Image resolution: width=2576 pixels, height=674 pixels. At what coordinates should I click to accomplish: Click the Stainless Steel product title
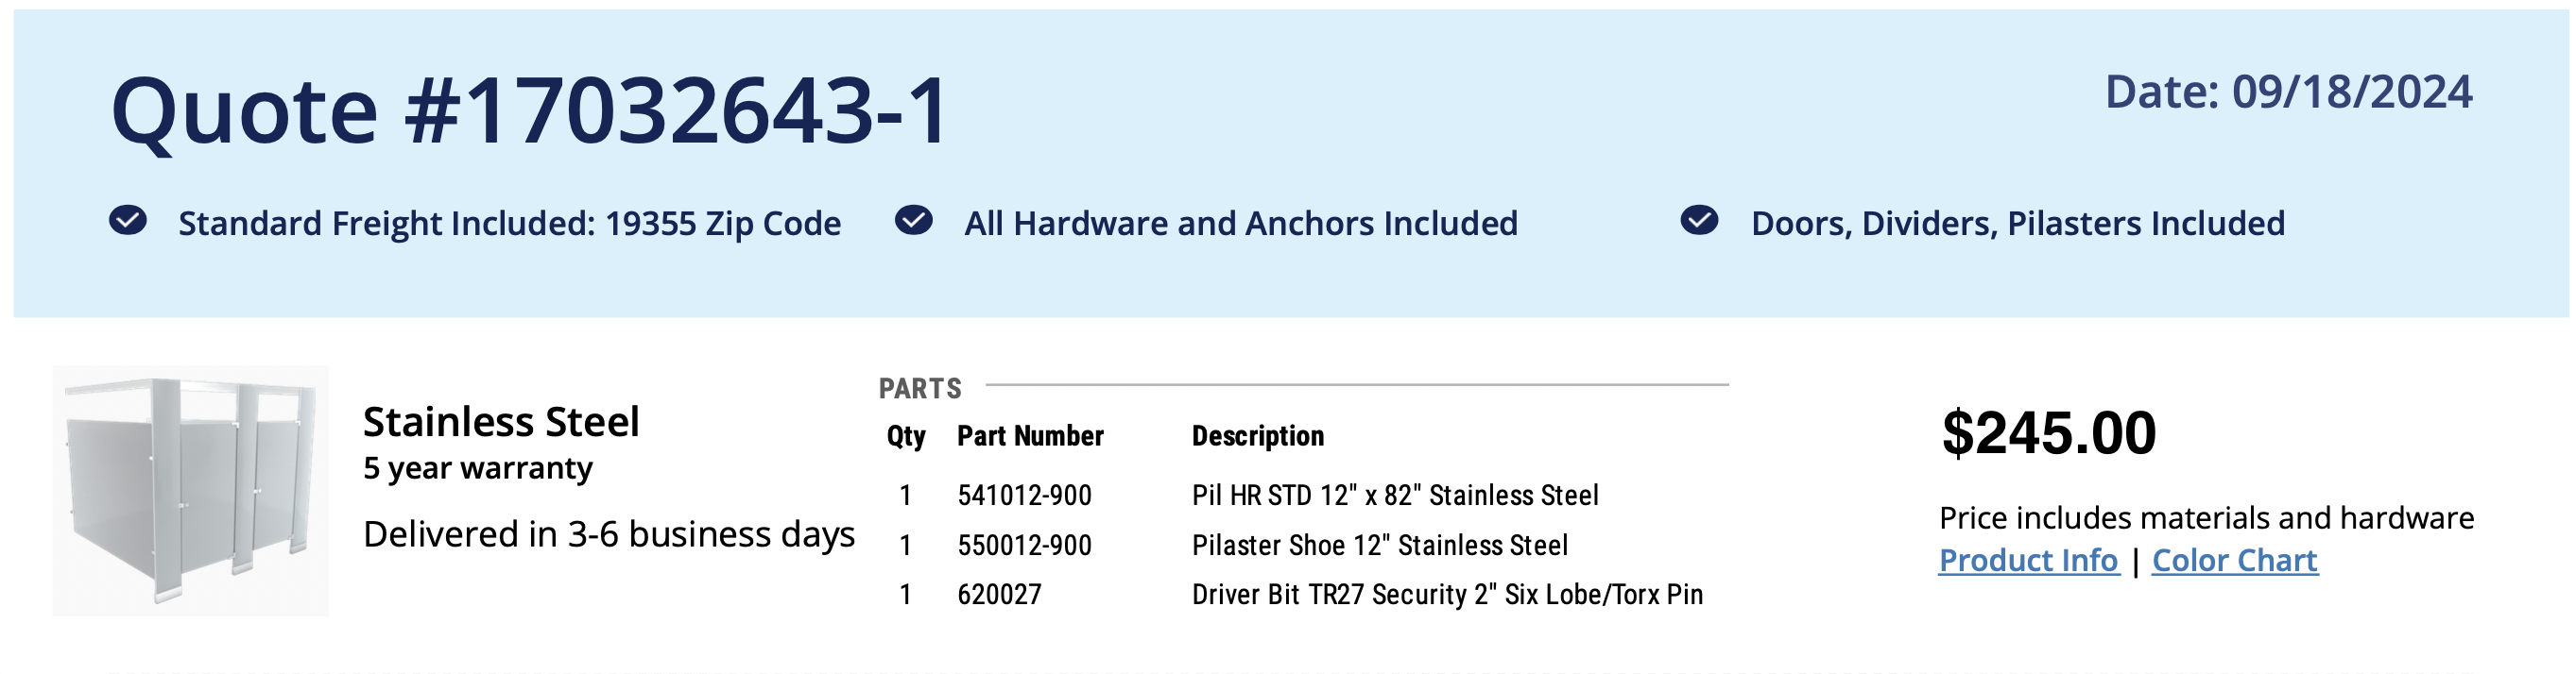501,422
